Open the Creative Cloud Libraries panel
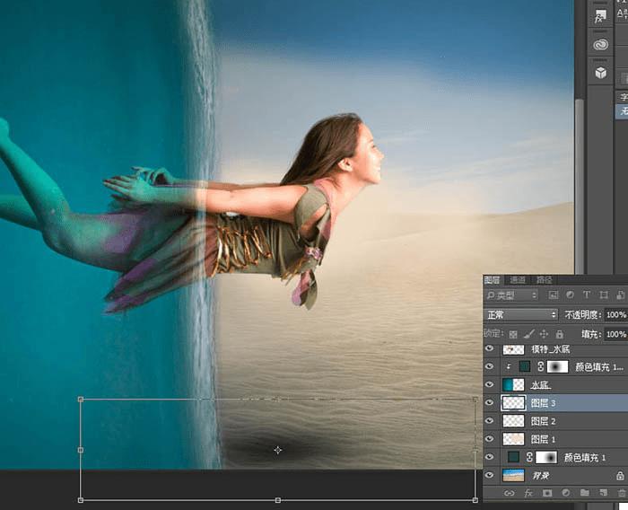 pos(600,44)
